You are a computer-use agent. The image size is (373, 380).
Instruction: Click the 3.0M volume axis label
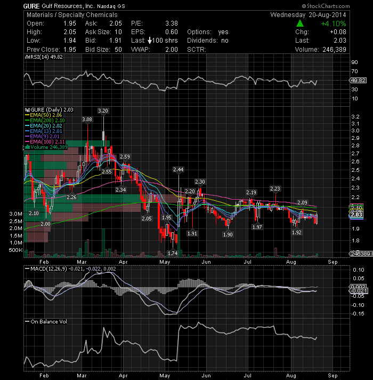pyautogui.click(x=16, y=213)
